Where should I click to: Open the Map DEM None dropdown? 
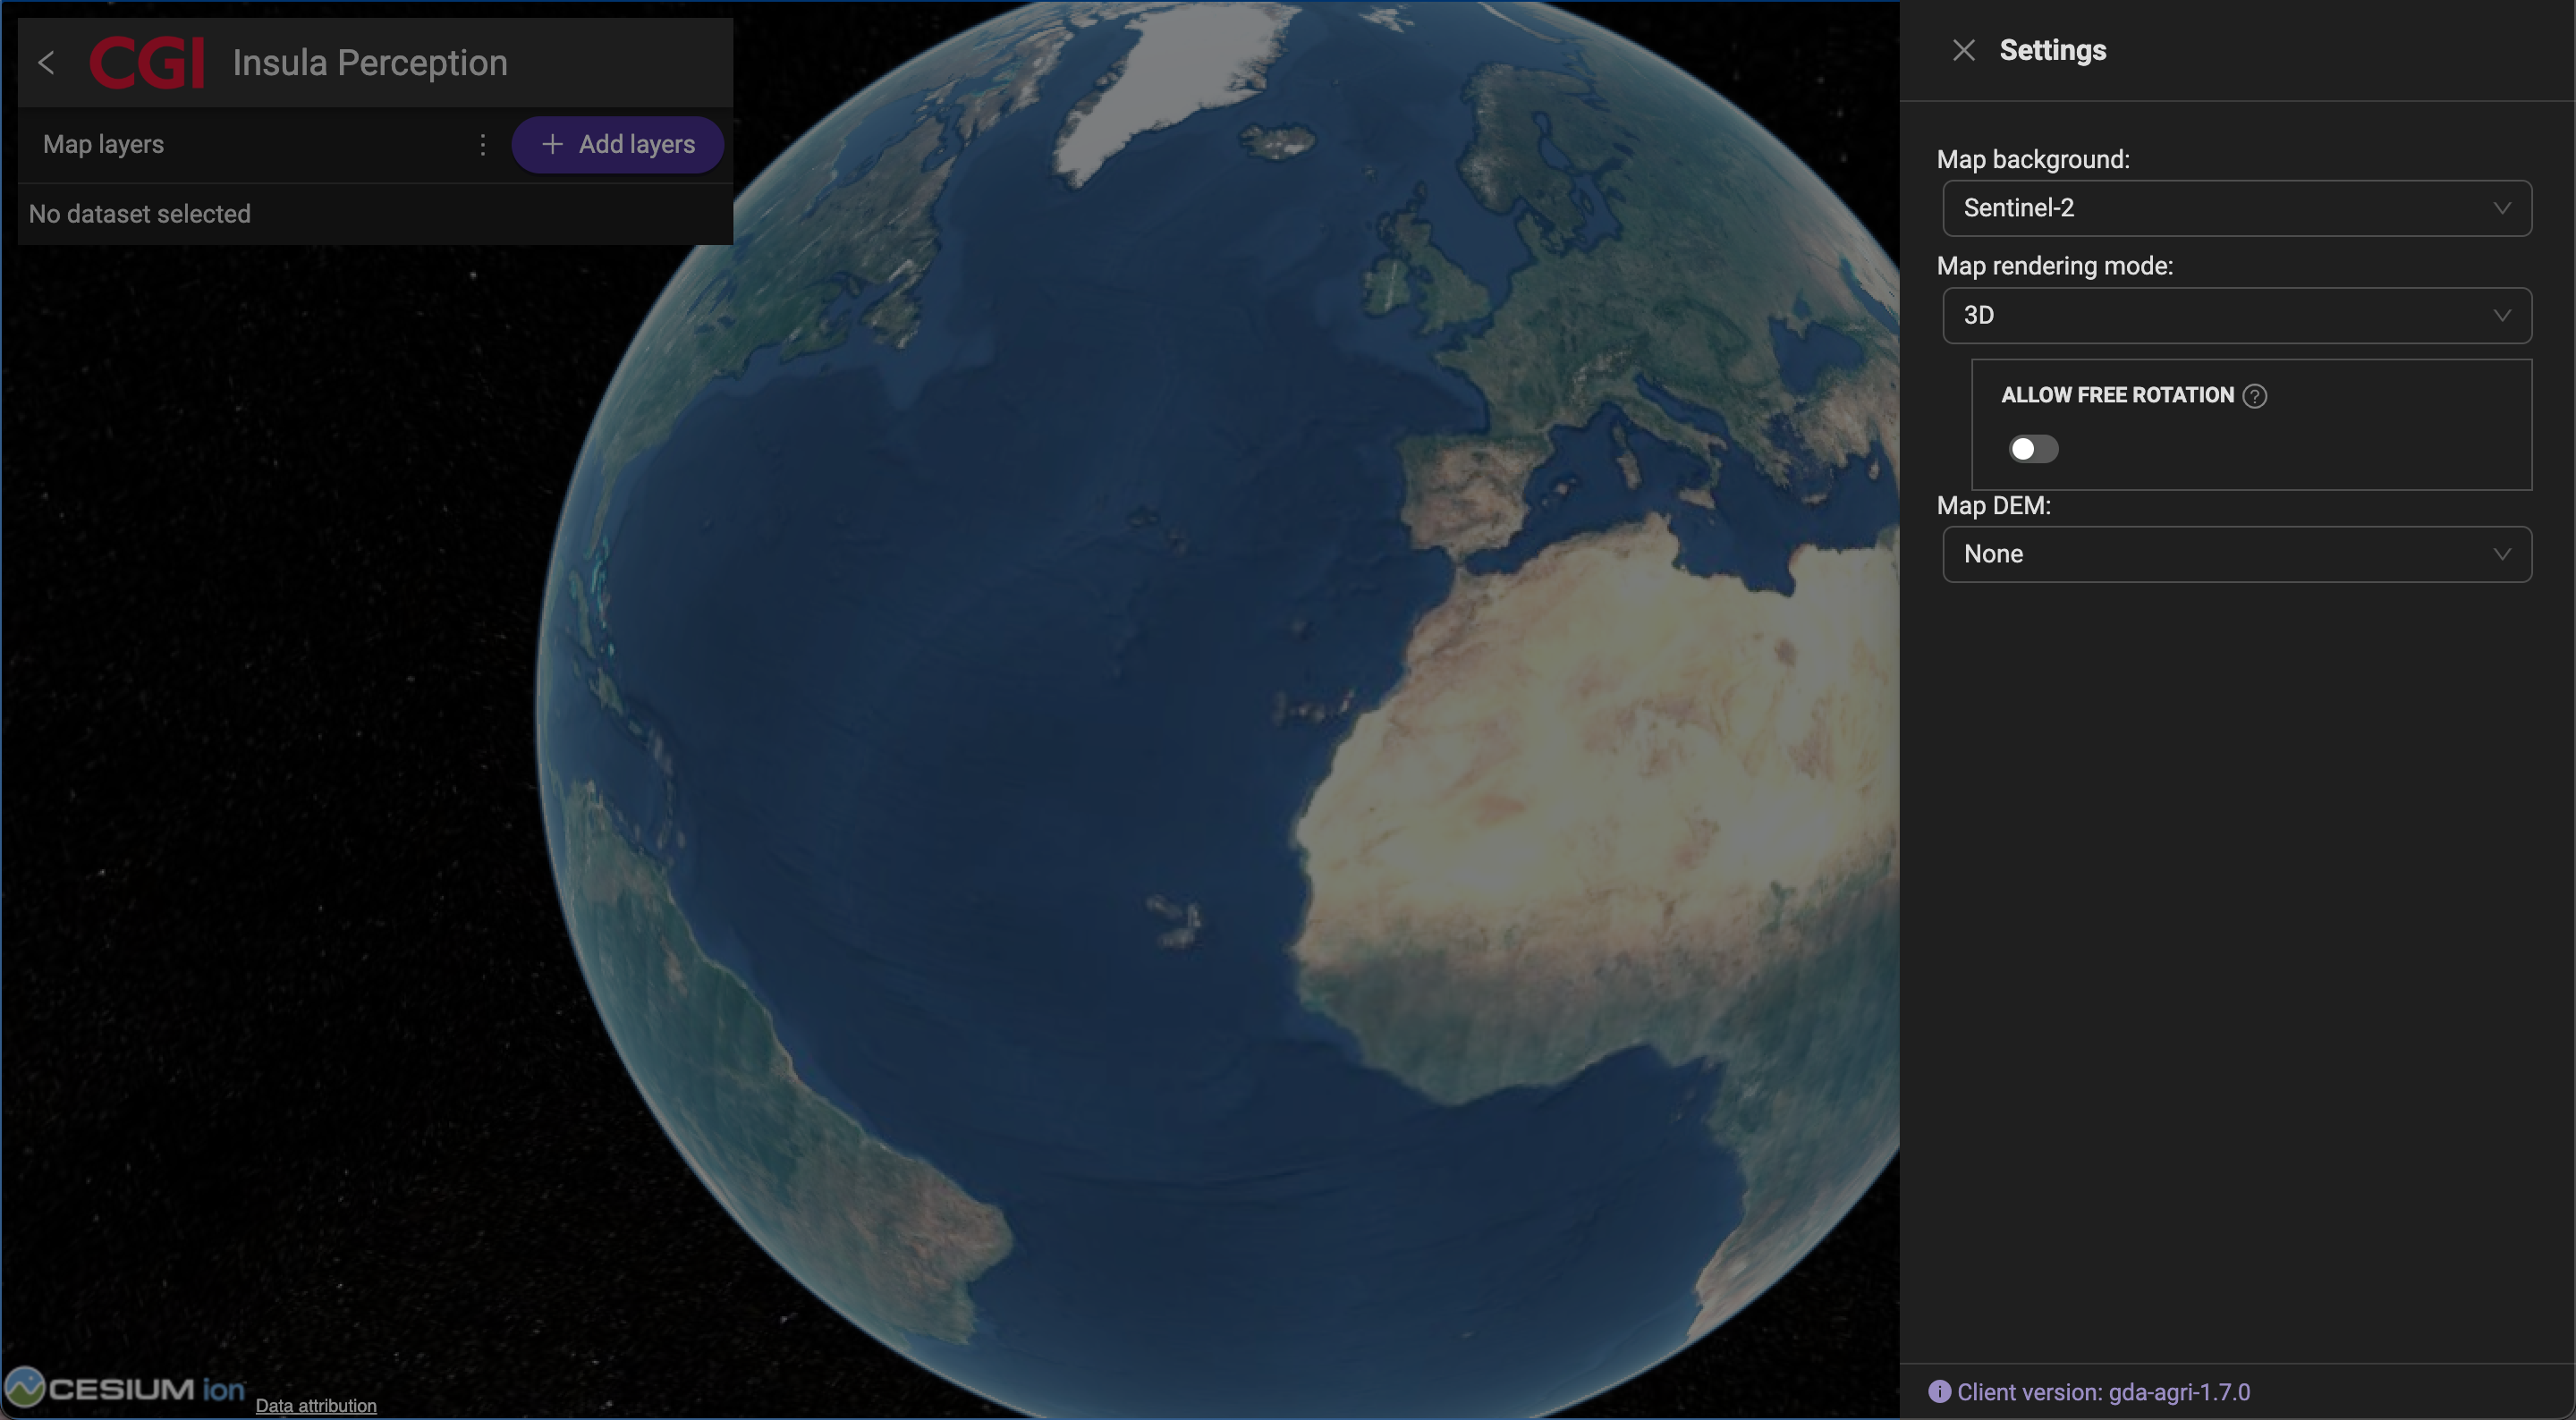[2236, 554]
